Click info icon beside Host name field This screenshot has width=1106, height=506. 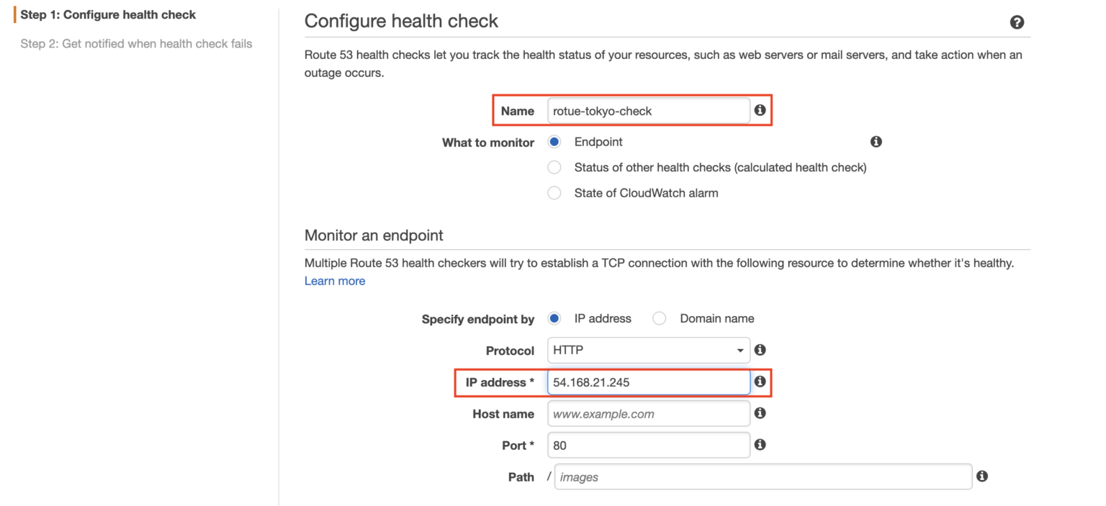[x=760, y=413]
